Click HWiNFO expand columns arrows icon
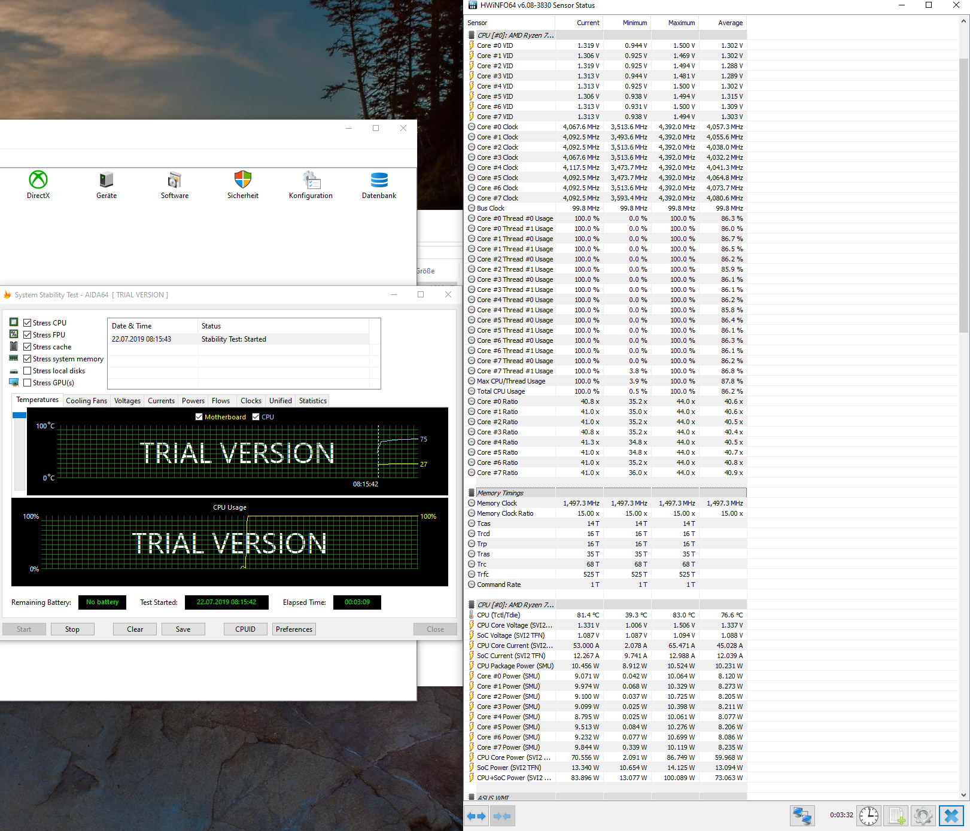The height and width of the screenshot is (831, 970). pyautogui.click(x=476, y=816)
